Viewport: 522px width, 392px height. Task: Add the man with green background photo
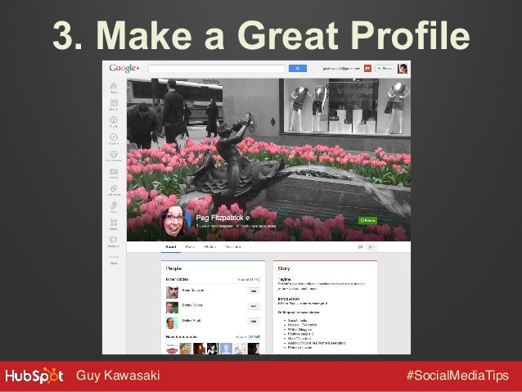[254, 306]
